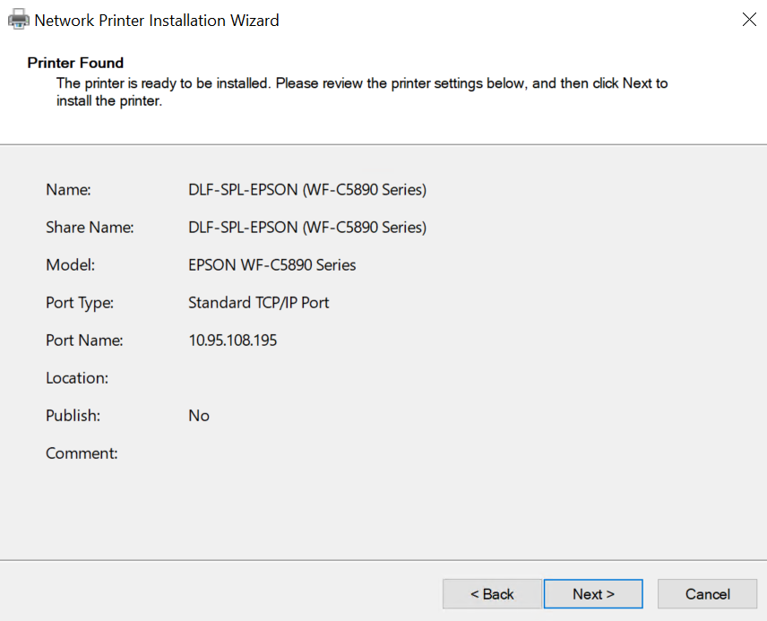
Task: Select the Standard TCP/IP Port value
Action: 258,303
